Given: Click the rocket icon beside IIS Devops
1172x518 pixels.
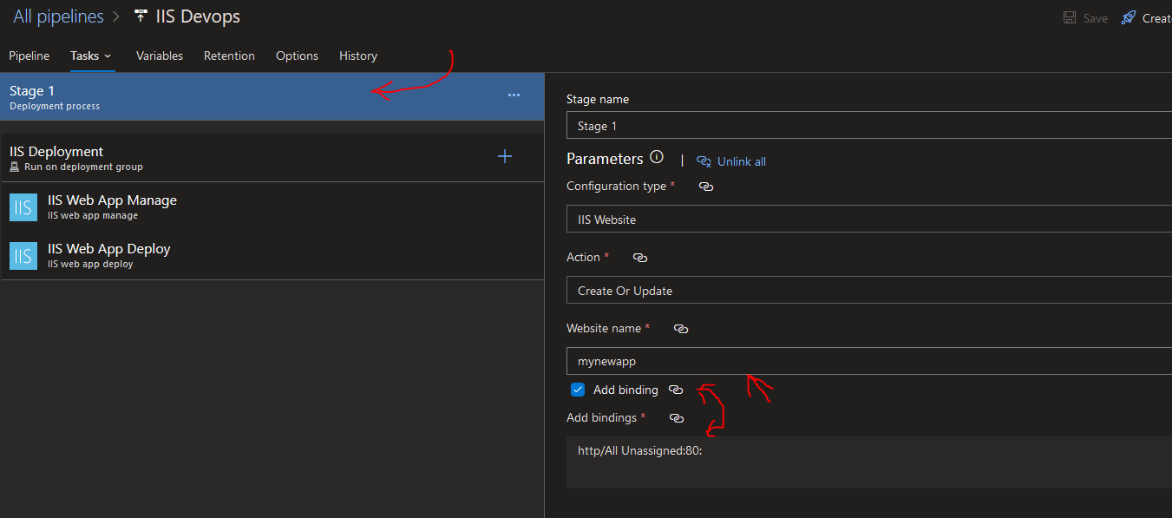Looking at the screenshot, I should pyautogui.click(x=139, y=15).
